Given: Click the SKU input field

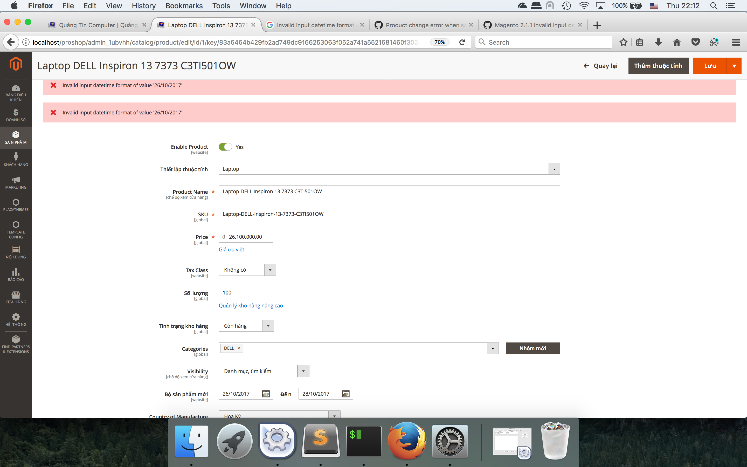Looking at the screenshot, I should click(389, 214).
